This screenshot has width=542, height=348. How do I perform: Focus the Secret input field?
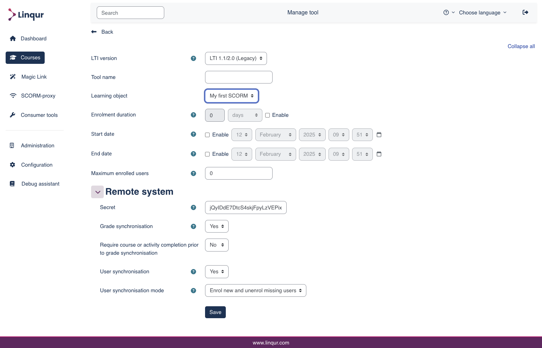[246, 207]
